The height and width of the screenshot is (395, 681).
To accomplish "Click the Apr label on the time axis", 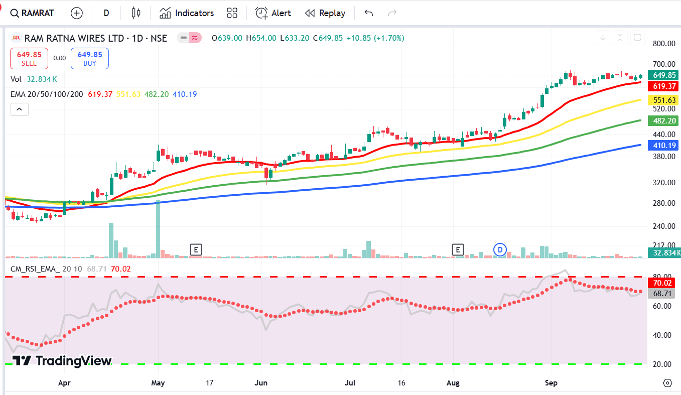I will click(64, 383).
